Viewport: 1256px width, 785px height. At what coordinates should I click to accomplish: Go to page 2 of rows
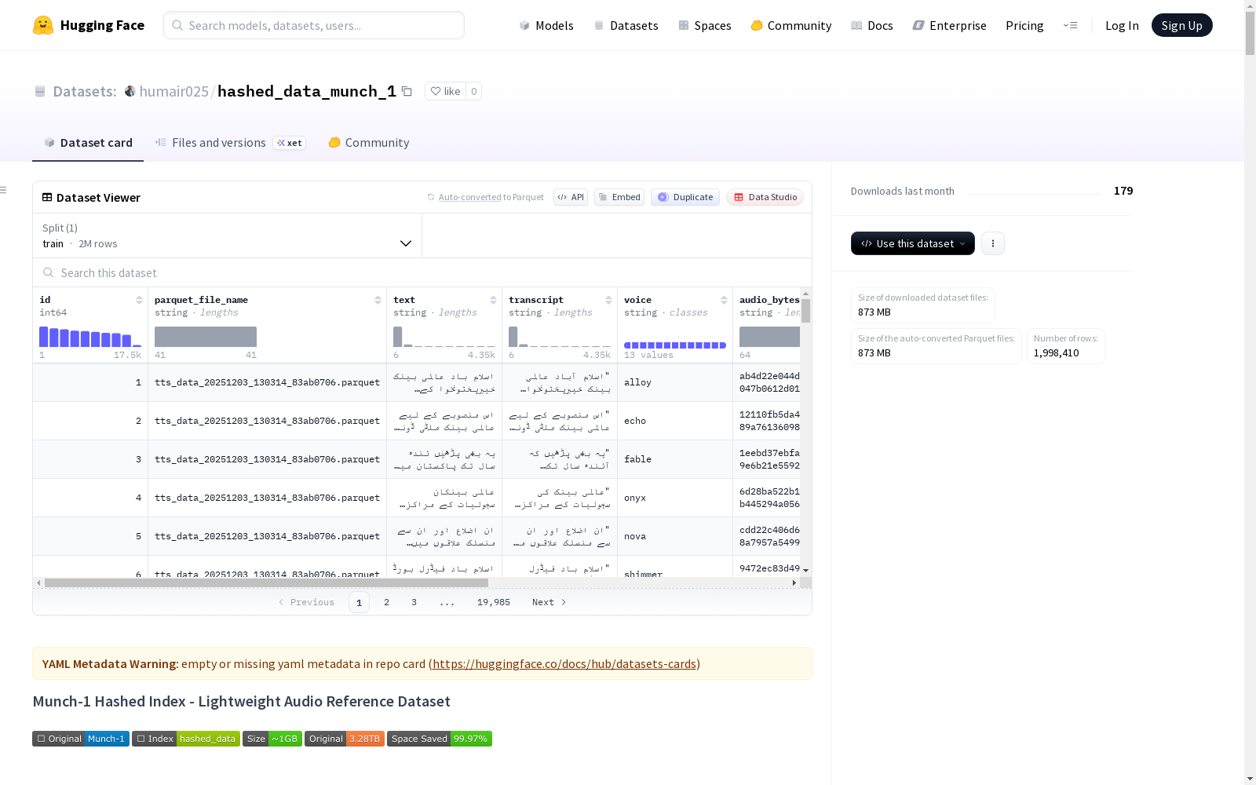click(386, 602)
